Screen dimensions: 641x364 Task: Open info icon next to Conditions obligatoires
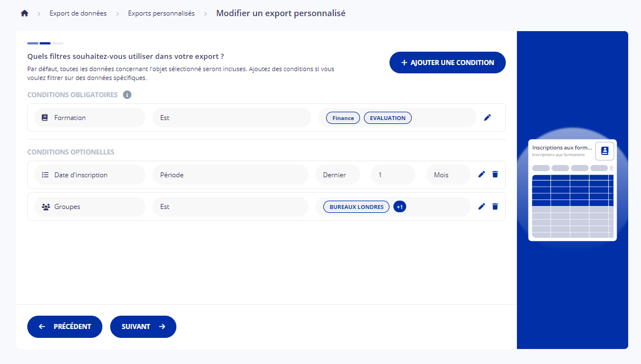127,95
